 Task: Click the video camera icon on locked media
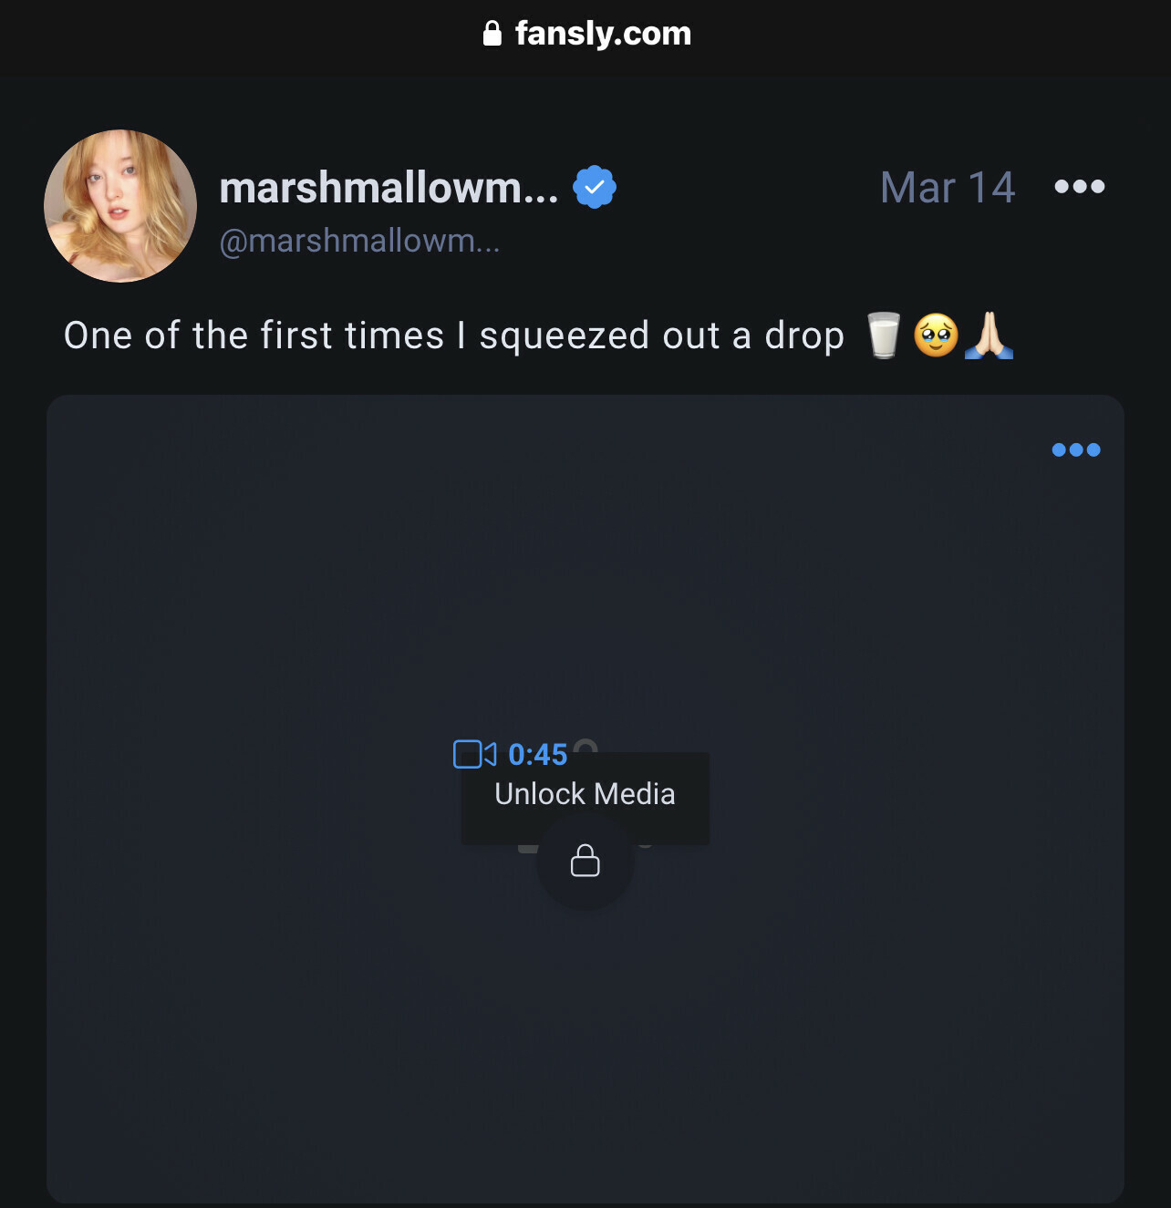(474, 754)
